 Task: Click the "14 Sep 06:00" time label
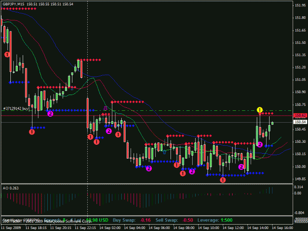click(159, 228)
